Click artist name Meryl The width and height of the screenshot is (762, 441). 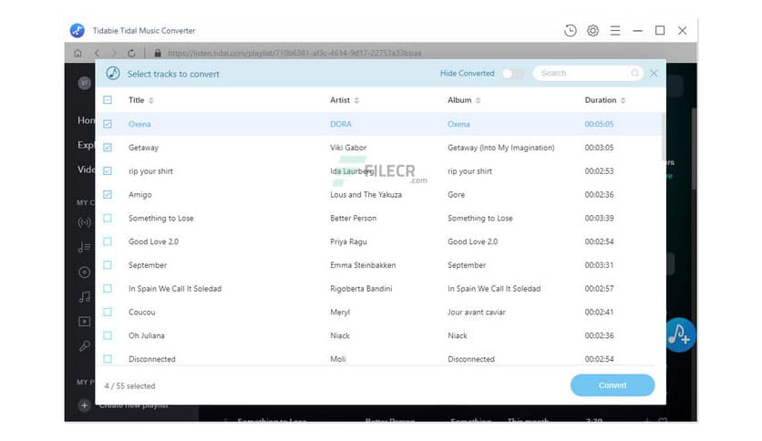[x=340, y=312]
